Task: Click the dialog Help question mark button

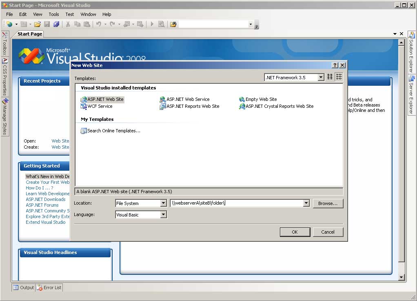Action: [335, 65]
